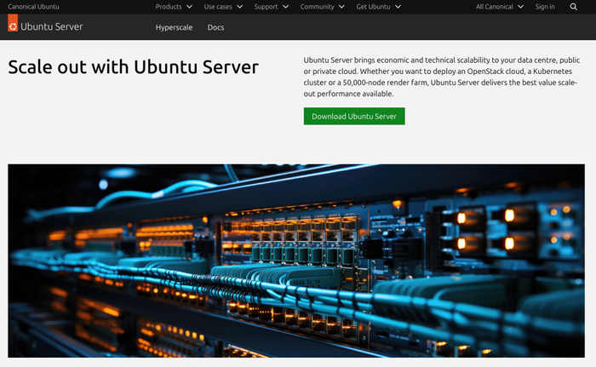Click the Sign in link
Viewport: 596px width, 367px height.
click(545, 7)
